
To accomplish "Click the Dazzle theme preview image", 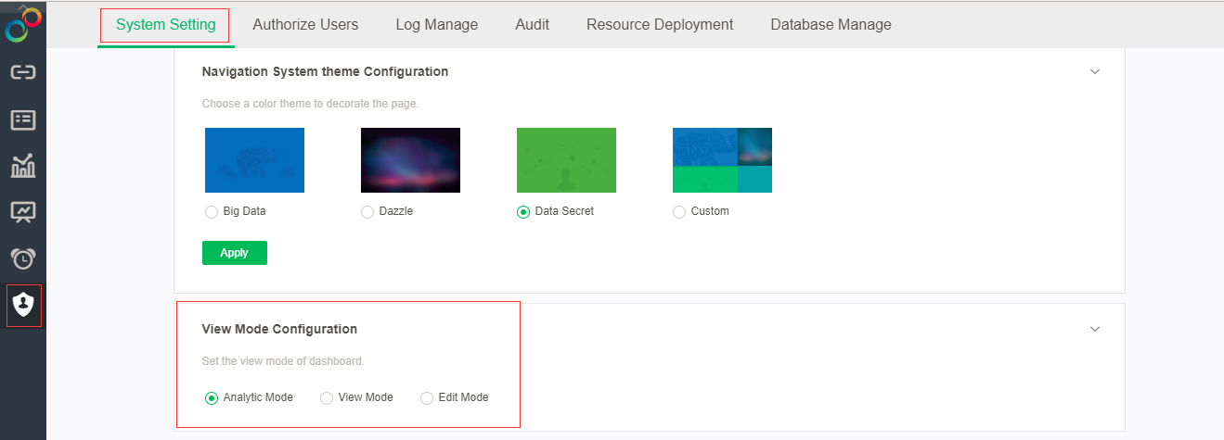I will pyautogui.click(x=410, y=160).
